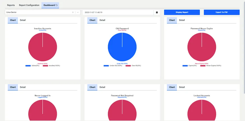Viewport: 245px width, 121px height.
Task: Clear the Linux Device selection with the X icon
Action: pyautogui.click(x=73, y=12)
